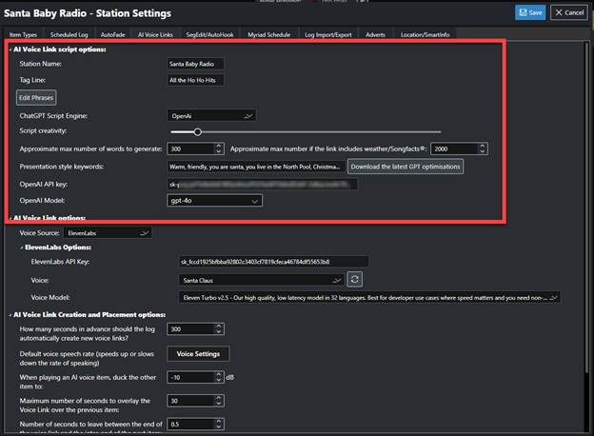Increase the duck level dB value

pyautogui.click(x=219, y=375)
